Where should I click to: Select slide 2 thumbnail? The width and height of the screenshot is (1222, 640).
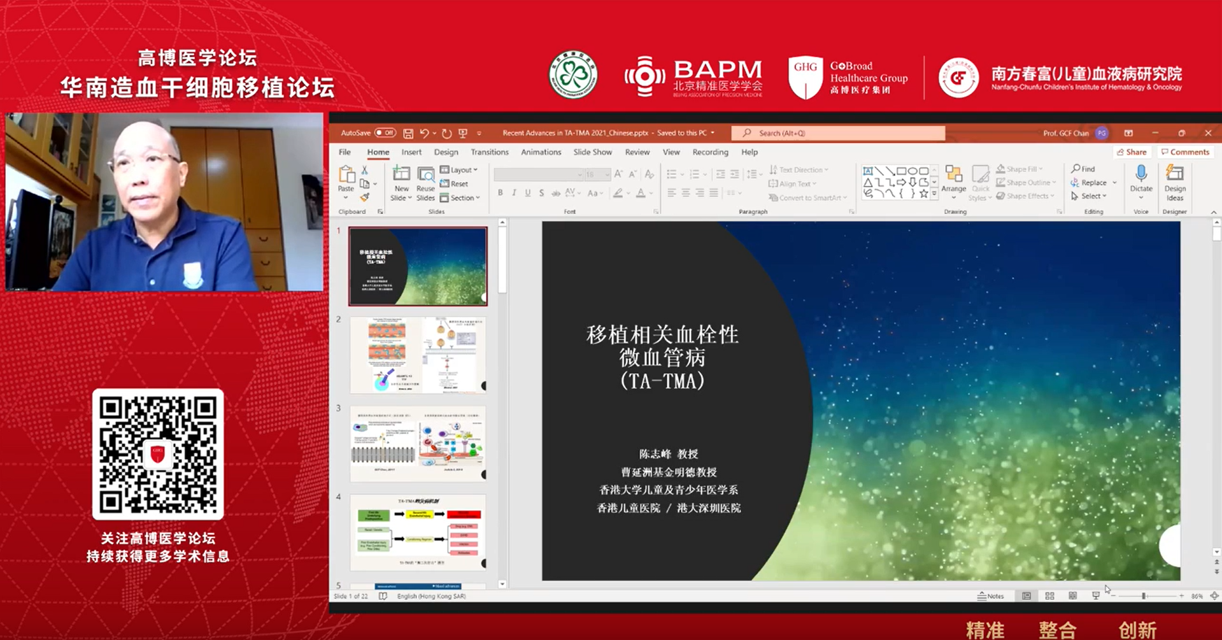click(x=418, y=355)
